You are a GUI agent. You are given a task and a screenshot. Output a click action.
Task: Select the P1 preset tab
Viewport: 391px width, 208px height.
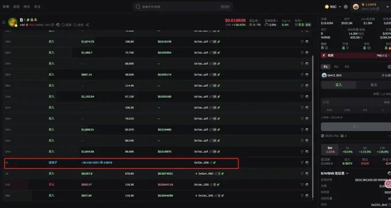tap(325, 67)
